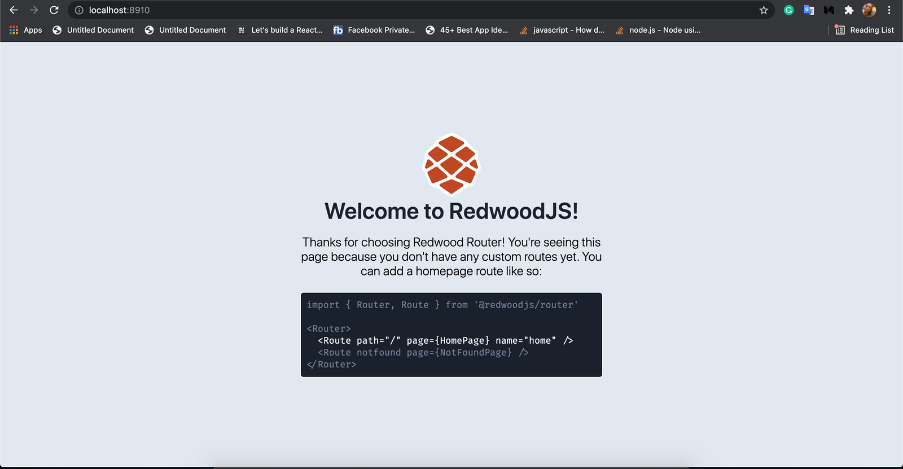This screenshot has width=903, height=469.
Task: Open the Reading List panel
Action: click(x=864, y=30)
